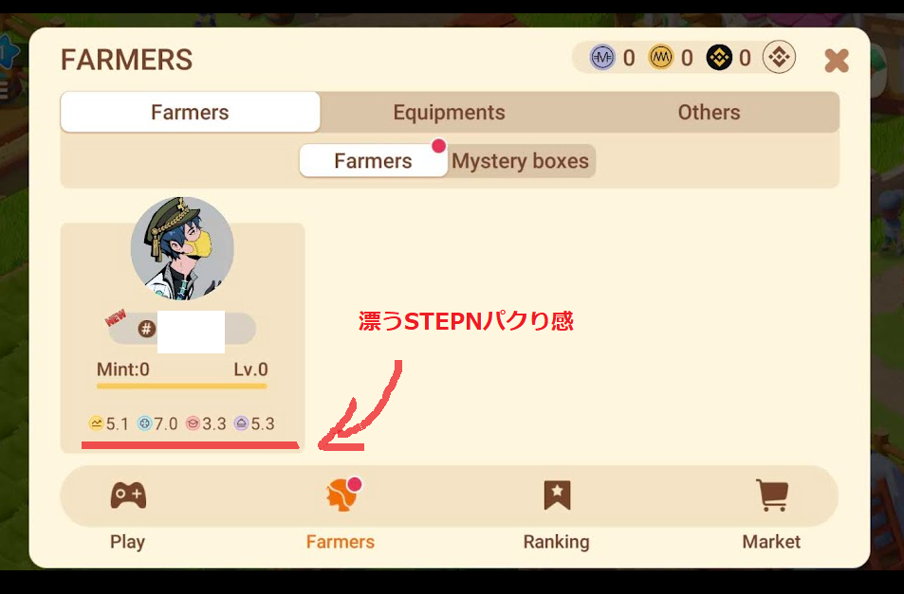Open the Ranking bookmark star icon
This screenshot has height=594, width=904.
tap(557, 495)
